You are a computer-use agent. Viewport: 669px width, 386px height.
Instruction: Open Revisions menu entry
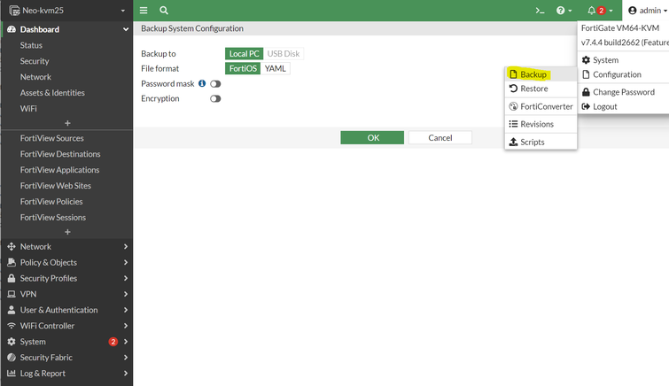541,124
